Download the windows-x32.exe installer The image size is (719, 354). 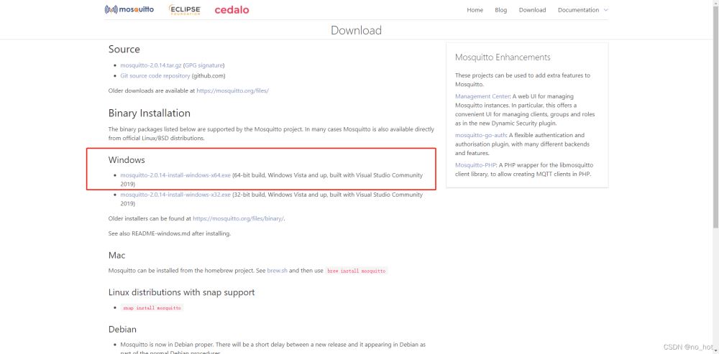tap(175, 195)
